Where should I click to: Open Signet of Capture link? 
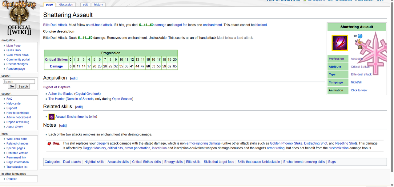57,87
